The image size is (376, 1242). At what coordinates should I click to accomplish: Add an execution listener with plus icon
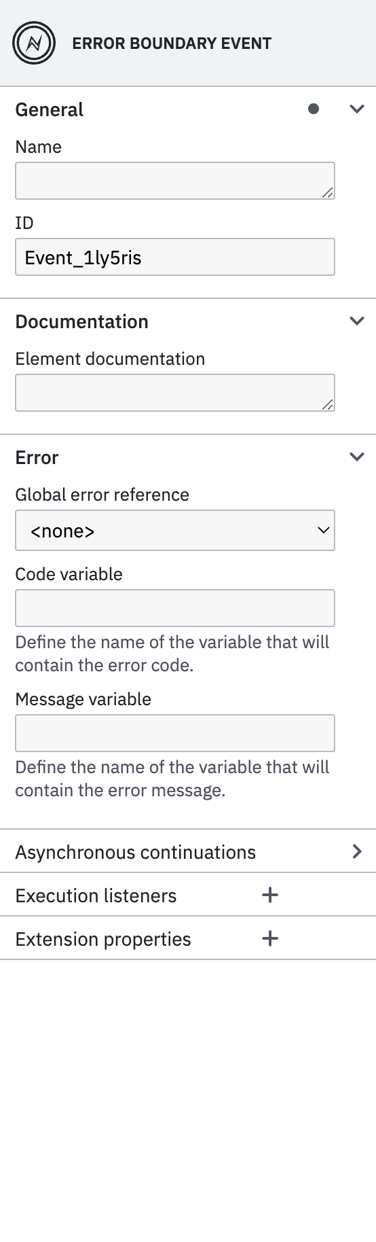coord(270,895)
